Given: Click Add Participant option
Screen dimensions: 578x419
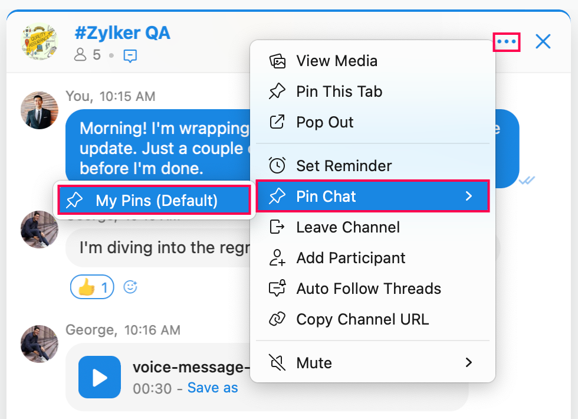Looking at the screenshot, I should pyautogui.click(x=350, y=258).
